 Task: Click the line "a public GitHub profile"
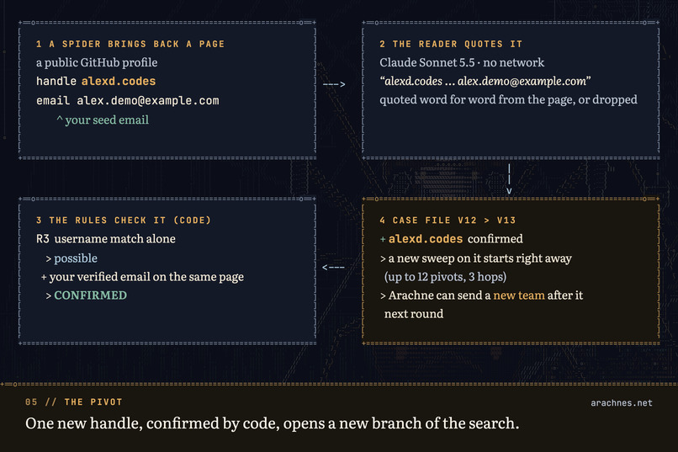97,63
